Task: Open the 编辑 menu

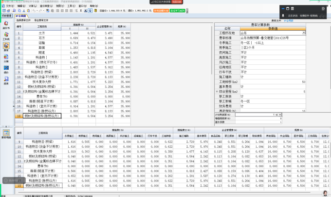Action: coord(21,6)
